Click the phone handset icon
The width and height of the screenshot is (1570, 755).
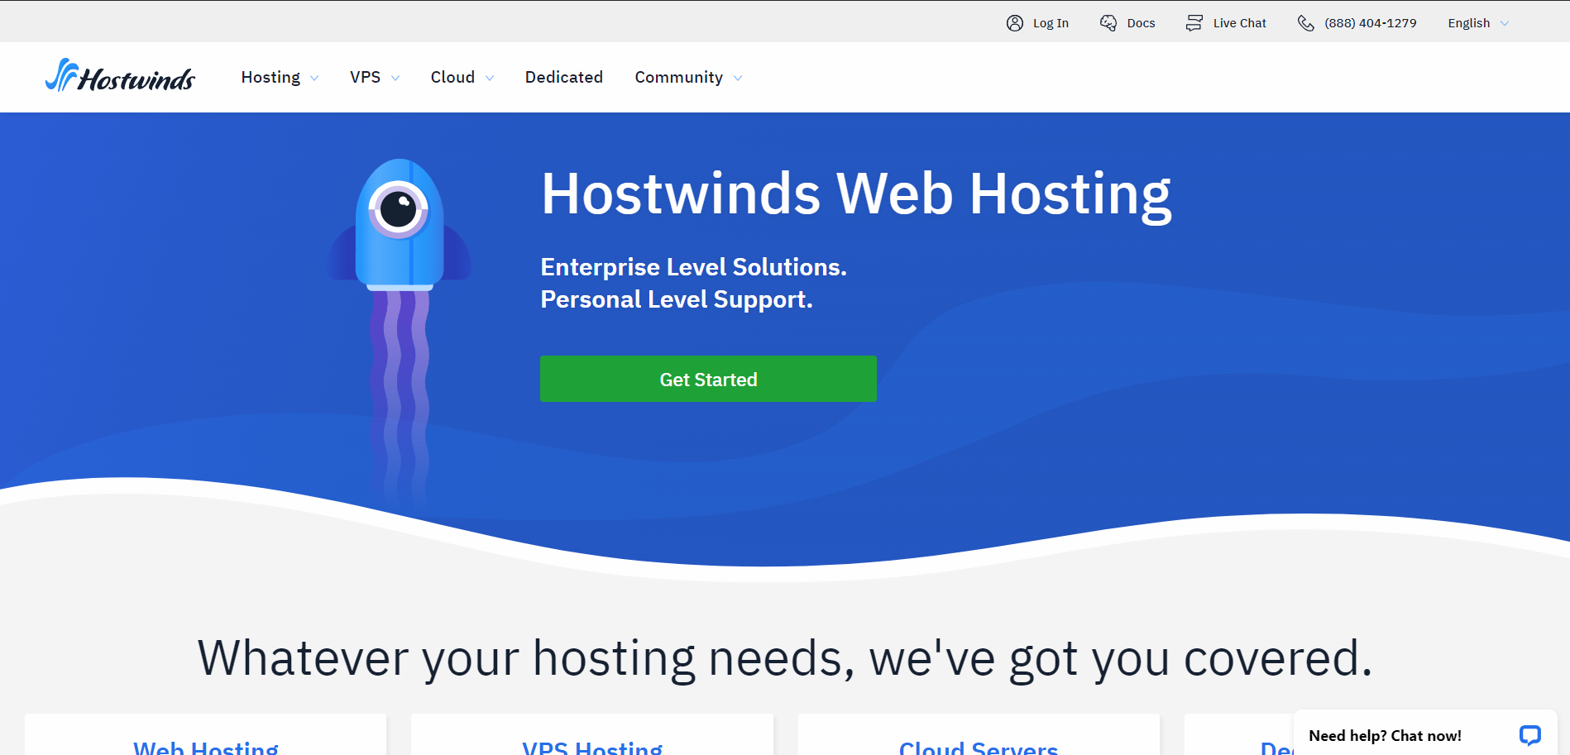(x=1306, y=23)
